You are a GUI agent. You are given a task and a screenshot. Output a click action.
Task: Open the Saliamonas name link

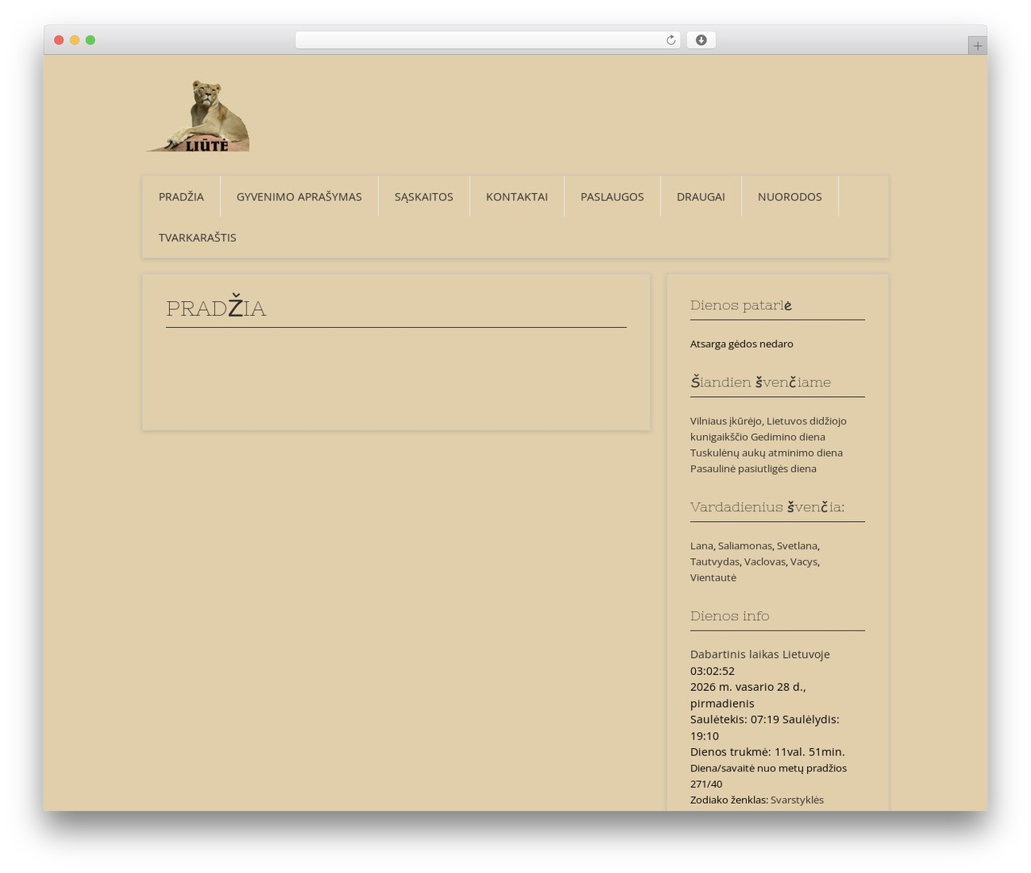click(x=745, y=546)
